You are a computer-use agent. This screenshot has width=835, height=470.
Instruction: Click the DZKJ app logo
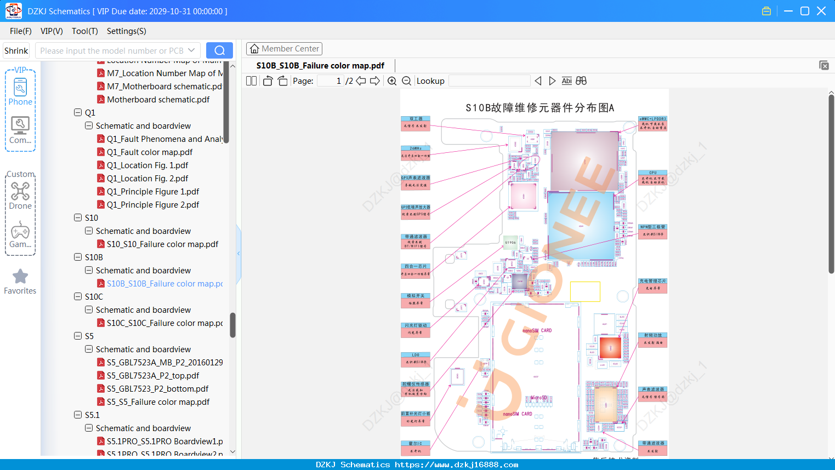13,11
